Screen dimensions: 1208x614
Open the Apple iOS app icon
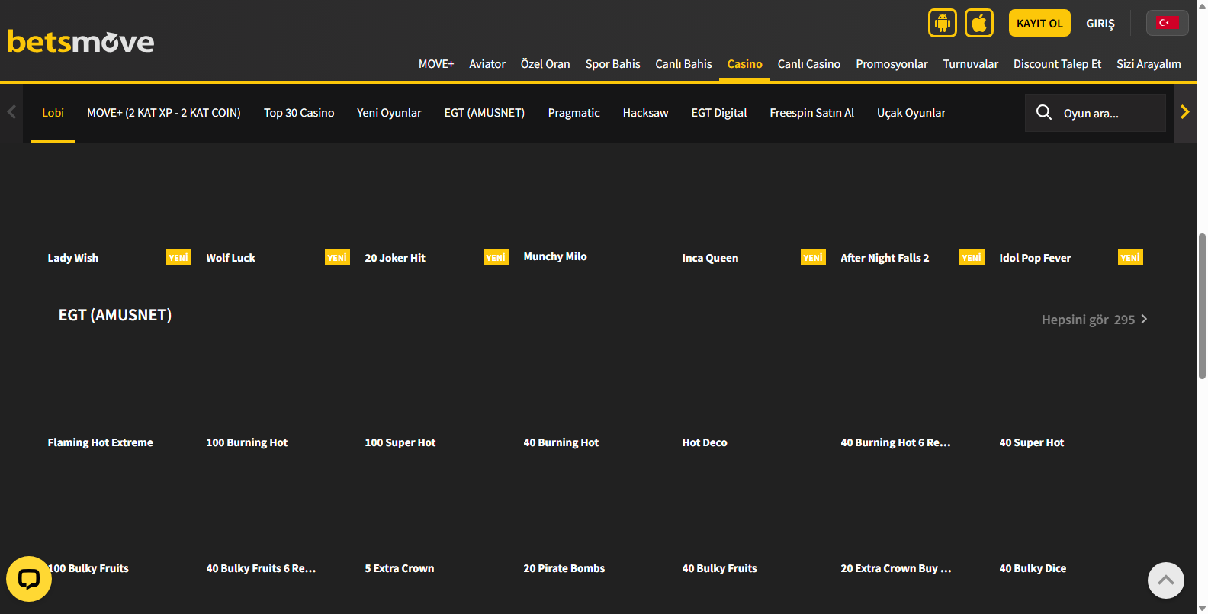(979, 23)
